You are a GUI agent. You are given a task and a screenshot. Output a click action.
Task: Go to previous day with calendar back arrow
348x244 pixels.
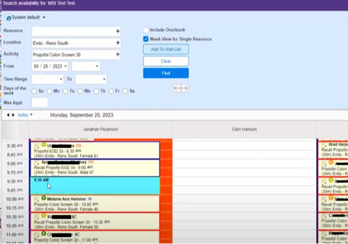tap(8, 115)
